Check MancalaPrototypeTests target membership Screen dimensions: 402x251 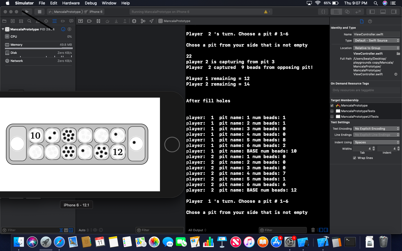(332, 111)
